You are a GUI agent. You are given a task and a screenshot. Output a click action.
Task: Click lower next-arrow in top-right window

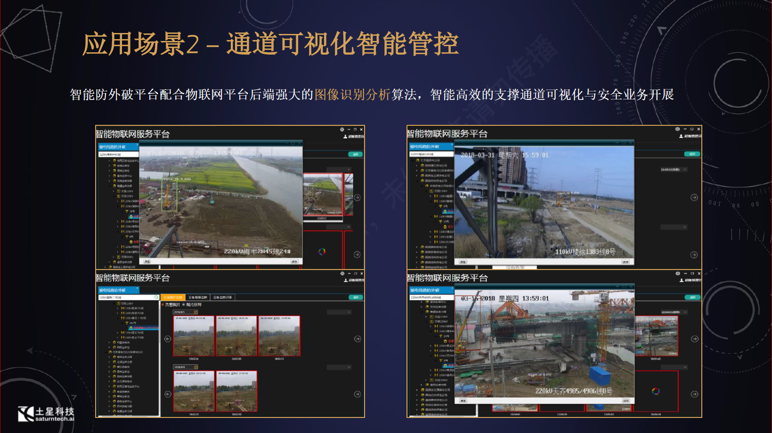click(x=694, y=255)
